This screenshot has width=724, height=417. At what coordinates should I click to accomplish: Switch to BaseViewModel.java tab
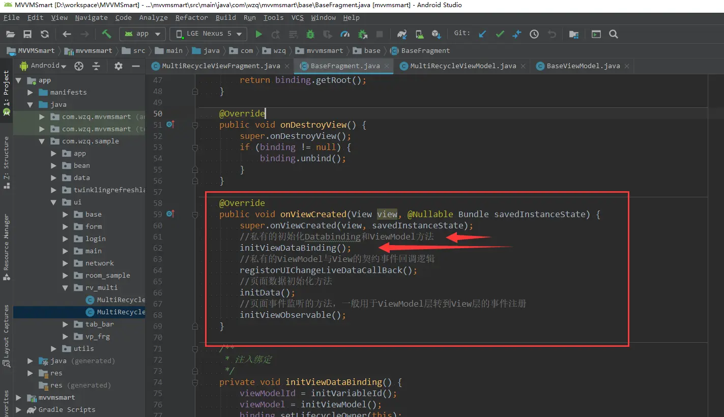(x=583, y=66)
